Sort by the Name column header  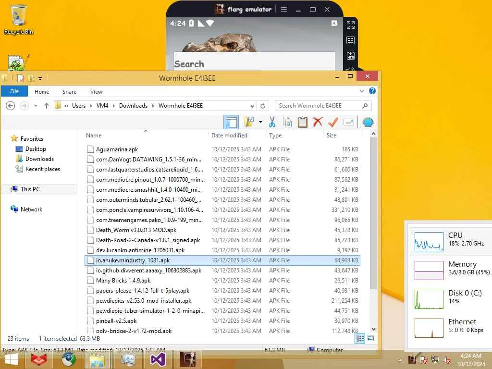(x=94, y=135)
